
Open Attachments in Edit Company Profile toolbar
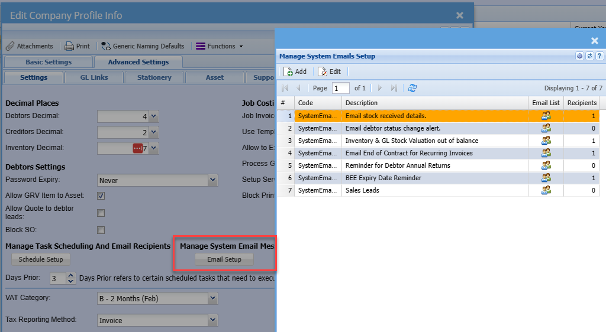click(30, 46)
